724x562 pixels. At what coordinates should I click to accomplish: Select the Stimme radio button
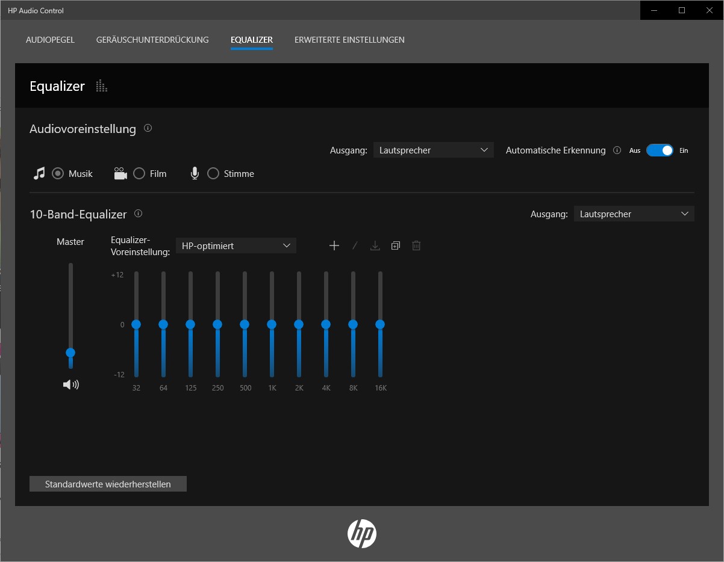[213, 173]
